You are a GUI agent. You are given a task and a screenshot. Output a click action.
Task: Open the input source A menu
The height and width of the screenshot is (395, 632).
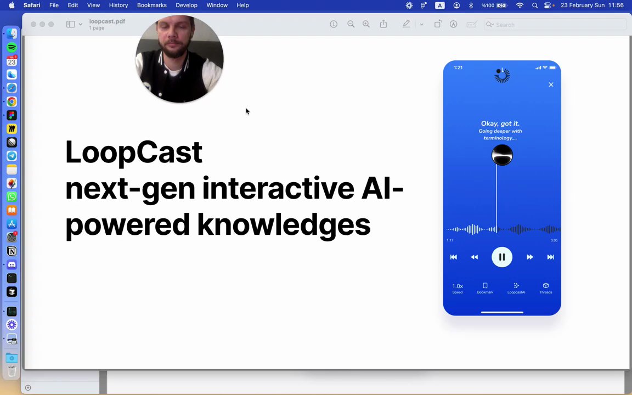440,5
